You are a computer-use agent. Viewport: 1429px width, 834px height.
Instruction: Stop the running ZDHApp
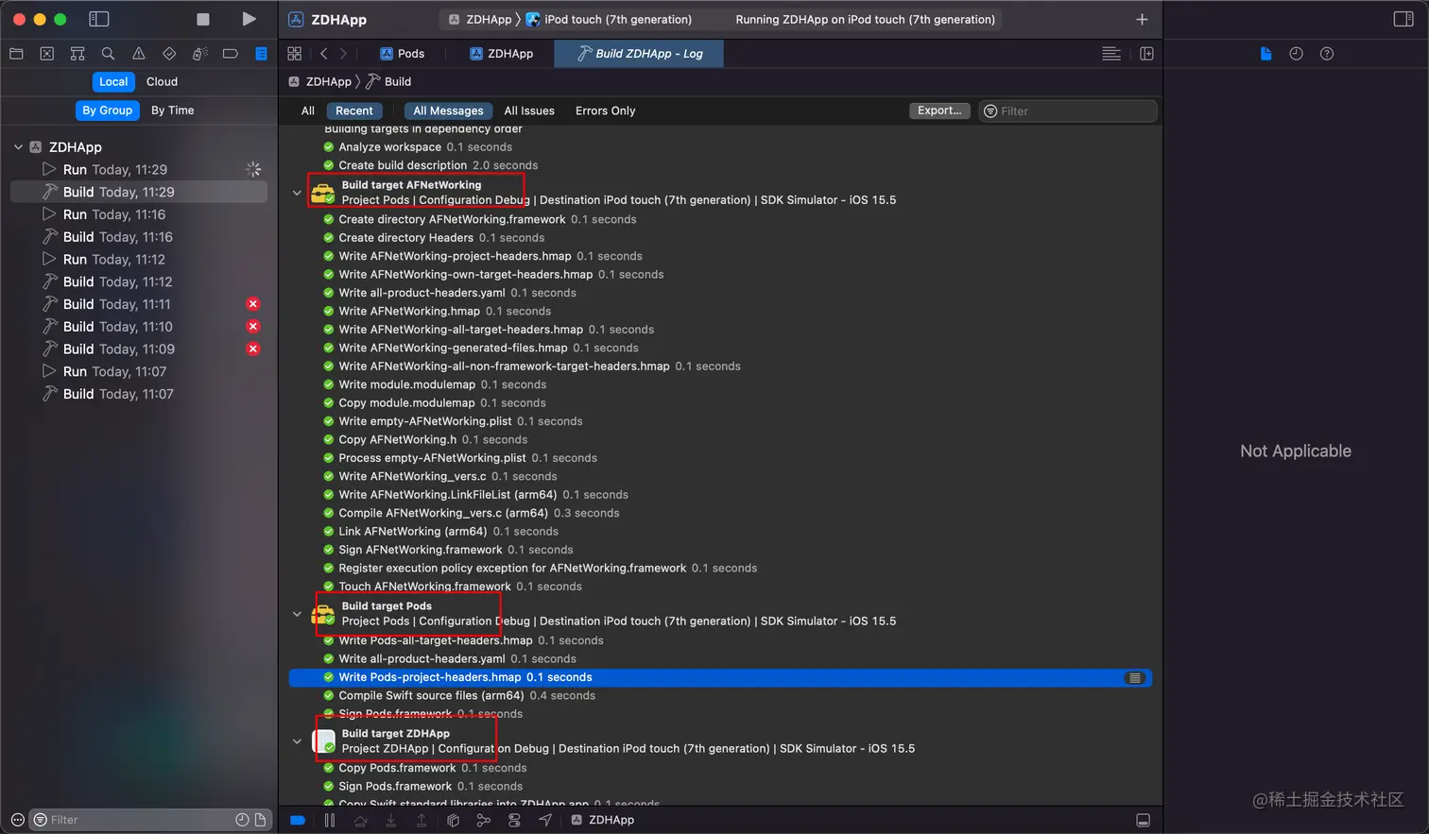point(203,19)
